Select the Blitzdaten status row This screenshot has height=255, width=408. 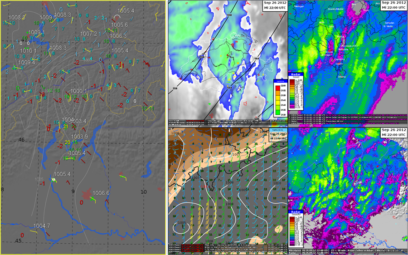pyautogui.click(x=348, y=250)
